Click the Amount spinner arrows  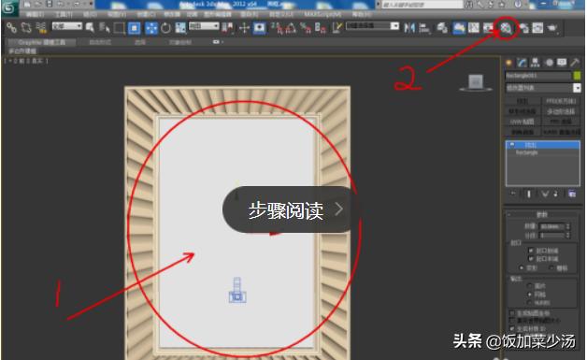point(568,226)
